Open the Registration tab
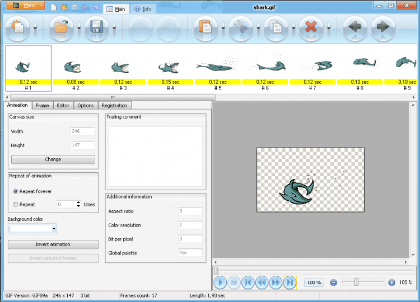This screenshot has width=420, height=302. (x=114, y=106)
